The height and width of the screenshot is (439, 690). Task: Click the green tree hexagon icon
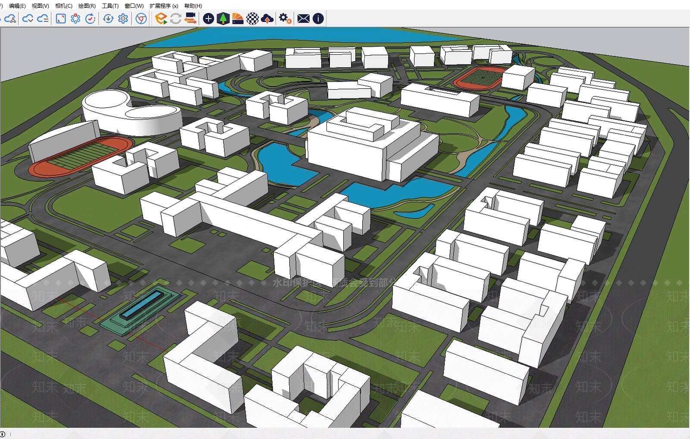223,19
